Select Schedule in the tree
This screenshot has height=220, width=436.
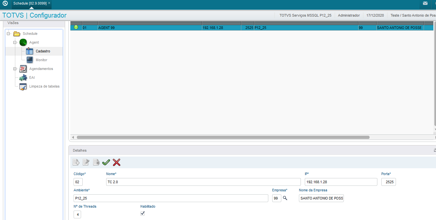pyautogui.click(x=30, y=34)
